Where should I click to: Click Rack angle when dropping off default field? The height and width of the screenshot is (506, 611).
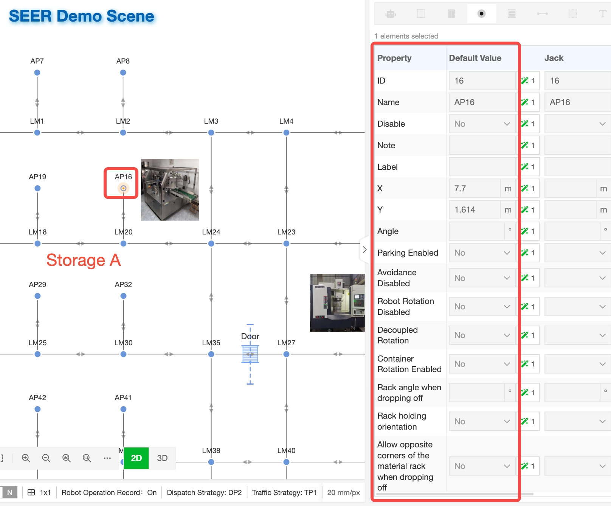[x=477, y=393]
